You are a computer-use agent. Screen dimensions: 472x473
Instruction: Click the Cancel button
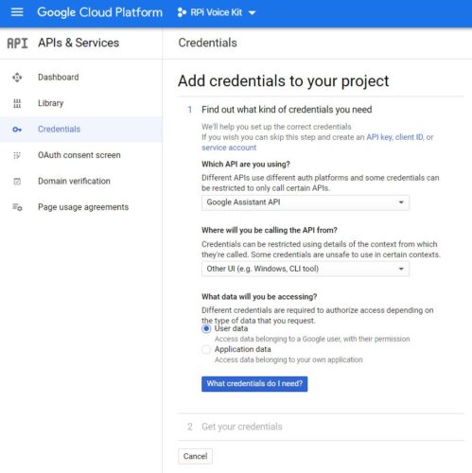coord(195,456)
